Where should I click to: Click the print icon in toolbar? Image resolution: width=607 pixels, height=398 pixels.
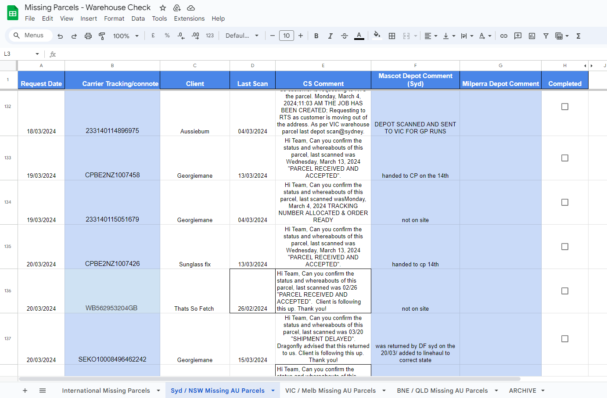click(x=88, y=36)
